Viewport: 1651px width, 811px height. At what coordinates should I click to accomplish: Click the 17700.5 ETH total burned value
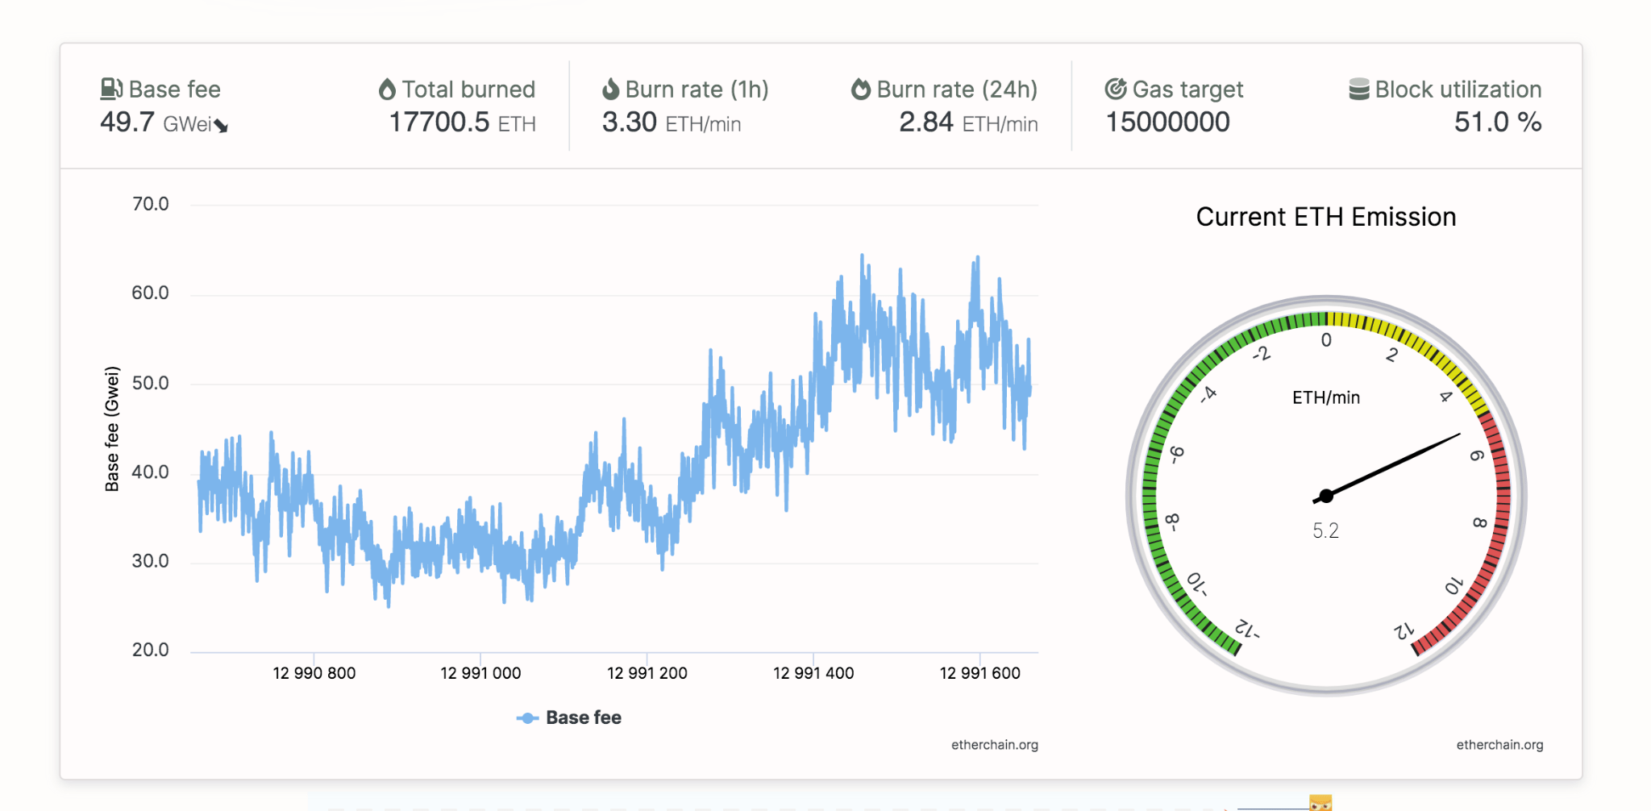pos(463,123)
